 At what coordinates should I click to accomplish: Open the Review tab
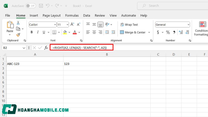coord(100,16)
